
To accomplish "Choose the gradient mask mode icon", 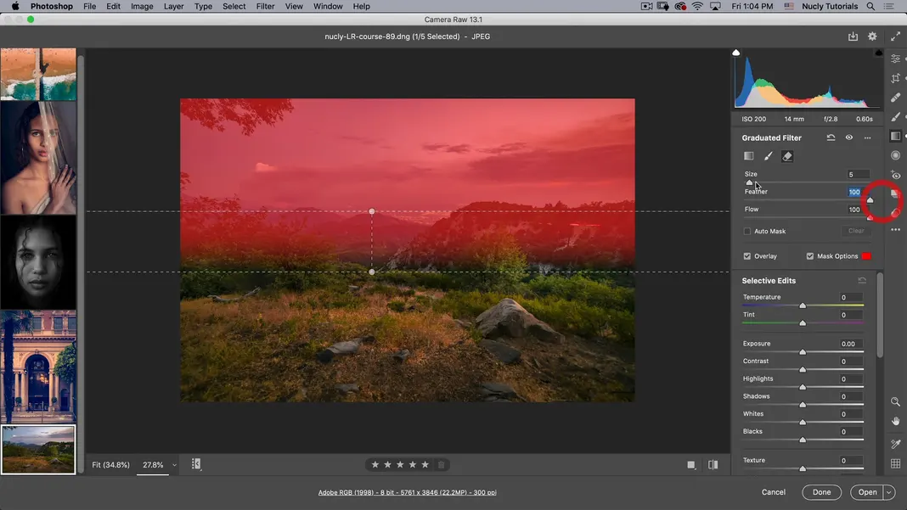I will 748,156.
